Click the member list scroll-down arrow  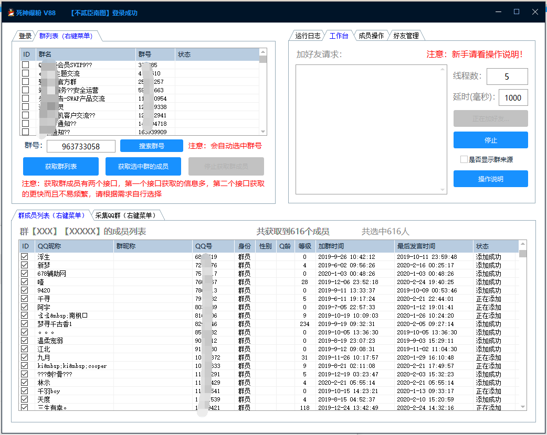pyautogui.click(x=522, y=407)
